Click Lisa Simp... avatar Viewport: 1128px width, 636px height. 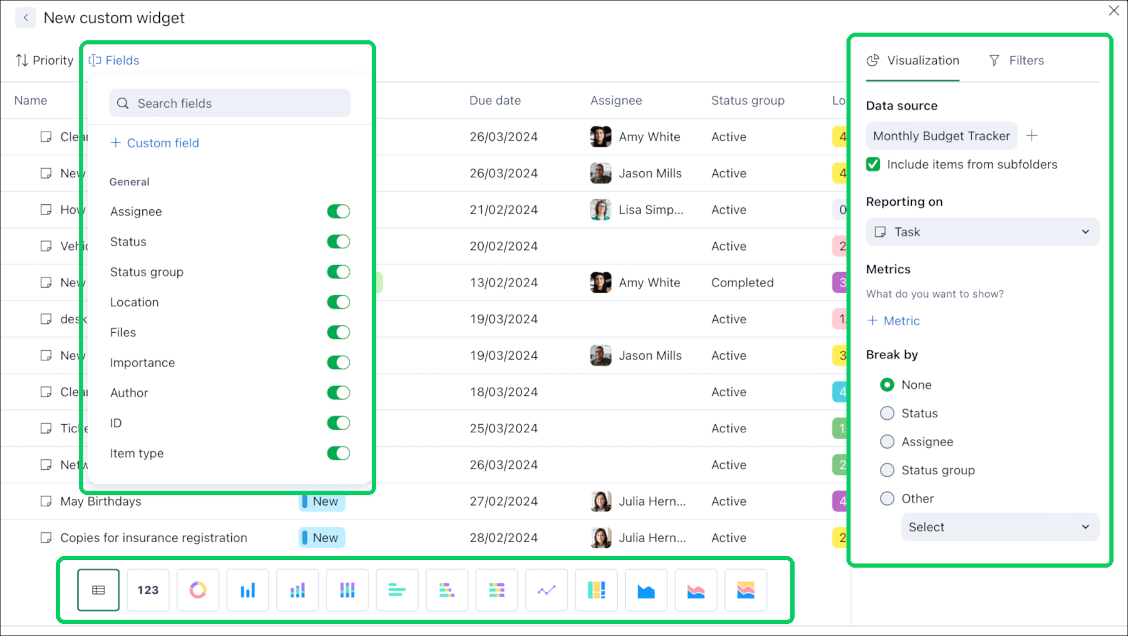pyautogui.click(x=601, y=210)
